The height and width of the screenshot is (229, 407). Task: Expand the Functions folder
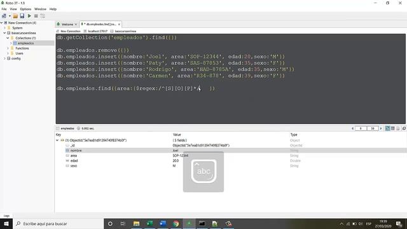click(x=8, y=48)
